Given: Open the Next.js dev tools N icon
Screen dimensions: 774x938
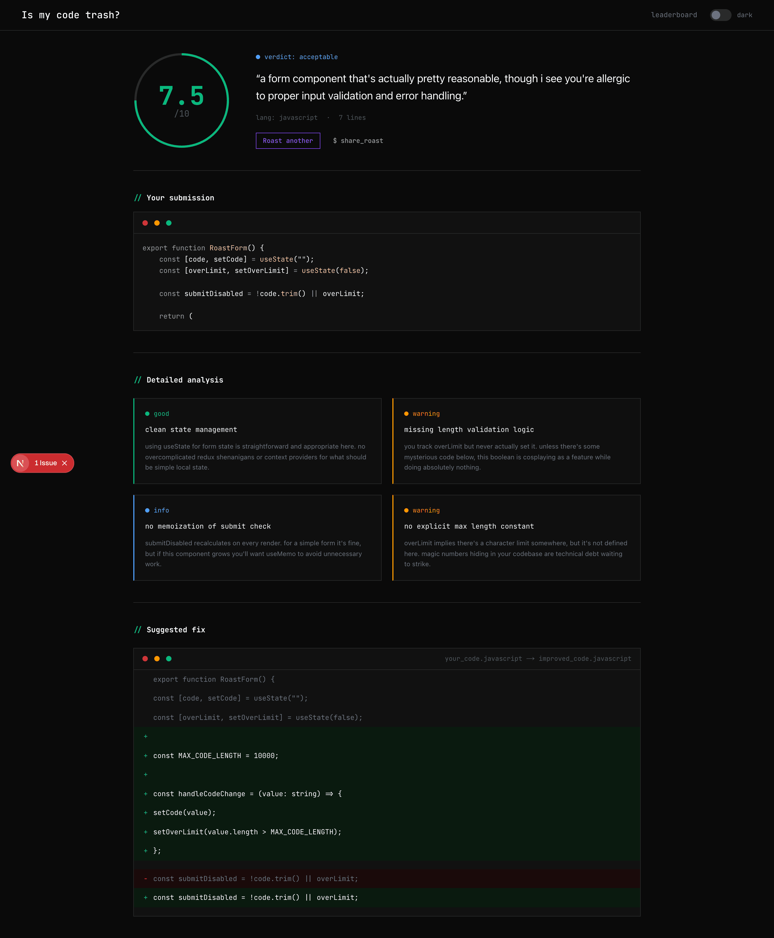Looking at the screenshot, I should click(x=20, y=463).
